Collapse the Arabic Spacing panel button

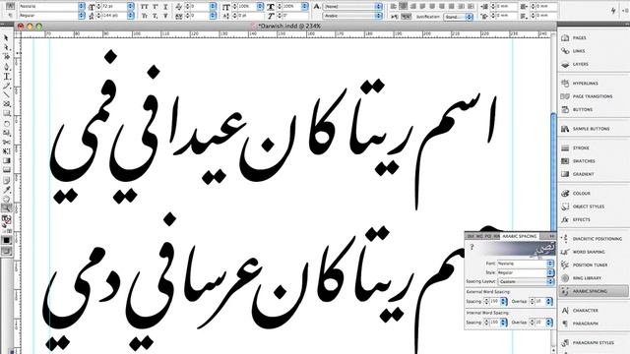click(594, 291)
